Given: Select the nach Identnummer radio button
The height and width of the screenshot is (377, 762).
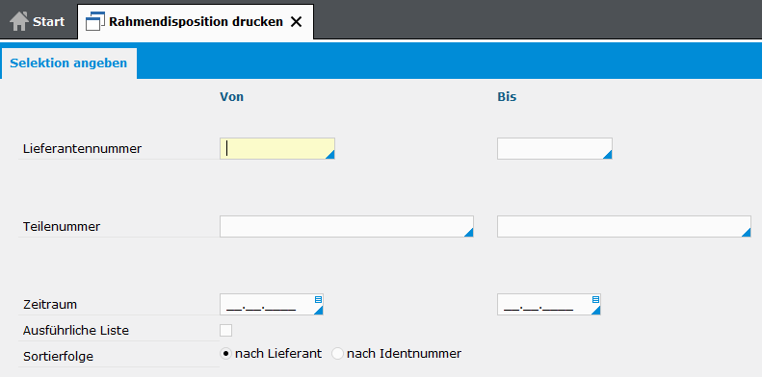Looking at the screenshot, I should pyautogui.click(x=337, y=354).
